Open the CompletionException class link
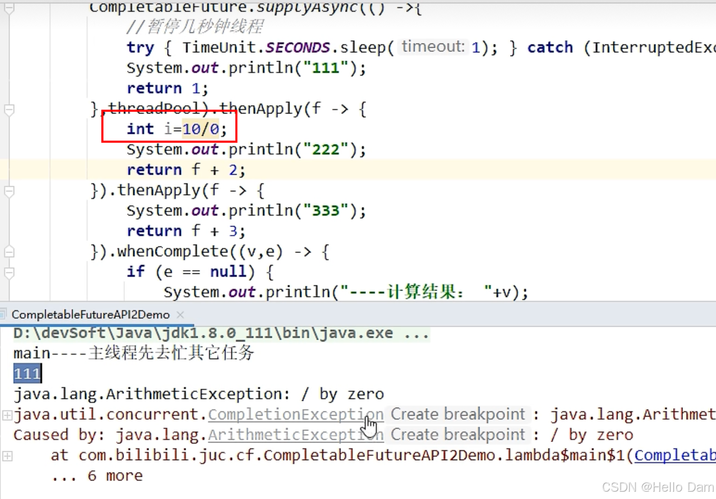The image size is (716, 499). (296, 415)
